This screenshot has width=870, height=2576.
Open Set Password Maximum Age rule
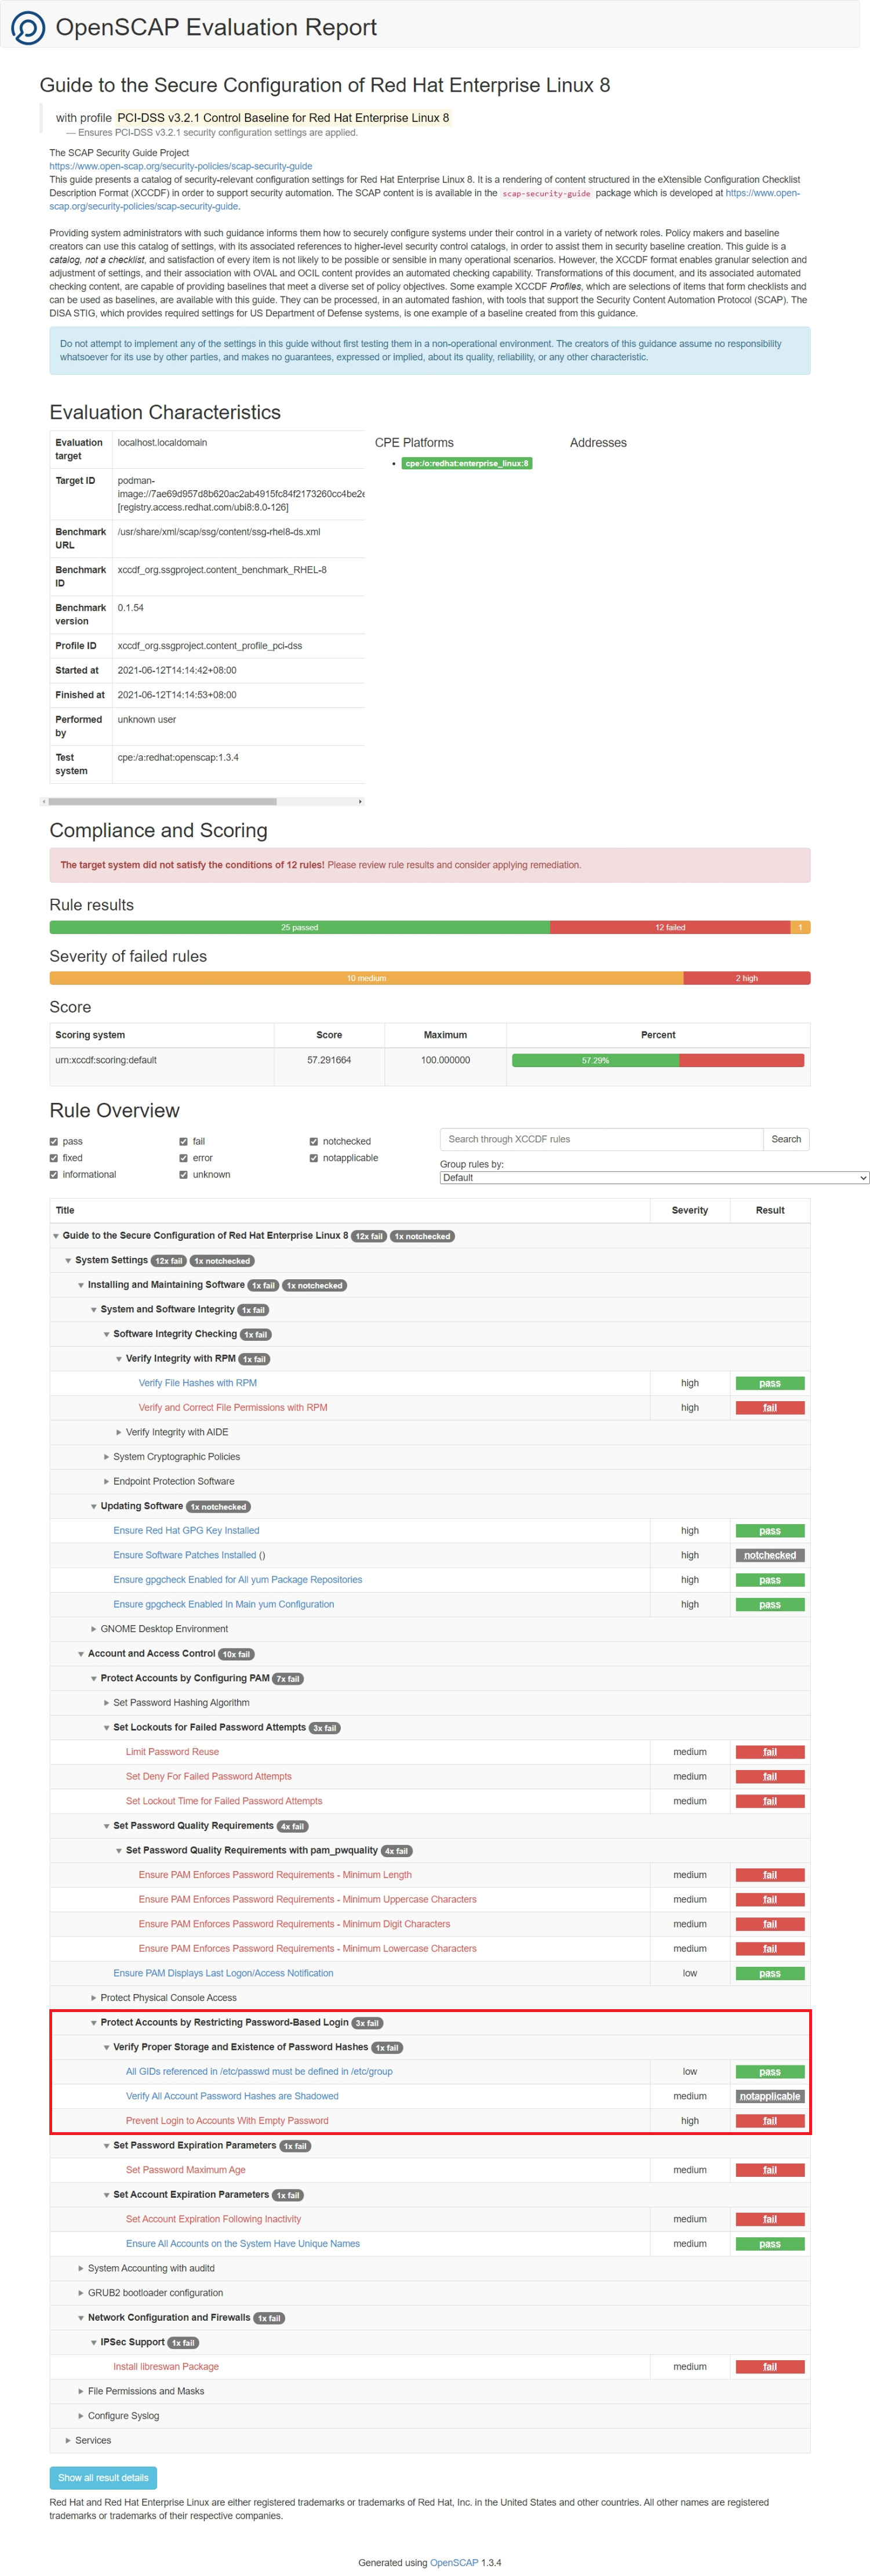tap(186, 2170)
